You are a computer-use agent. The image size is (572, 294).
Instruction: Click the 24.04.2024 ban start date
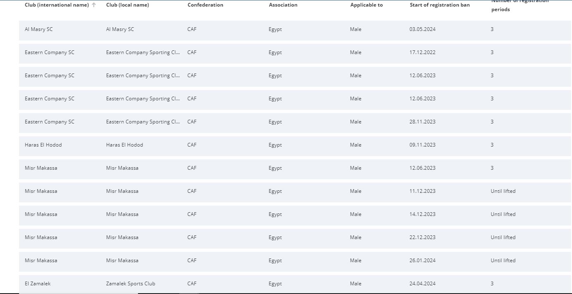pyautogui.click(x=422, y=284)
